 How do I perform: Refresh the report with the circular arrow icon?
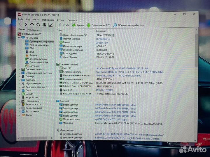[x=38, y=24]
